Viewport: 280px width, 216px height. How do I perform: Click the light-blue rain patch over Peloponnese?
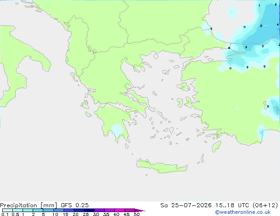pyautogui.click(x=117, y=130)
